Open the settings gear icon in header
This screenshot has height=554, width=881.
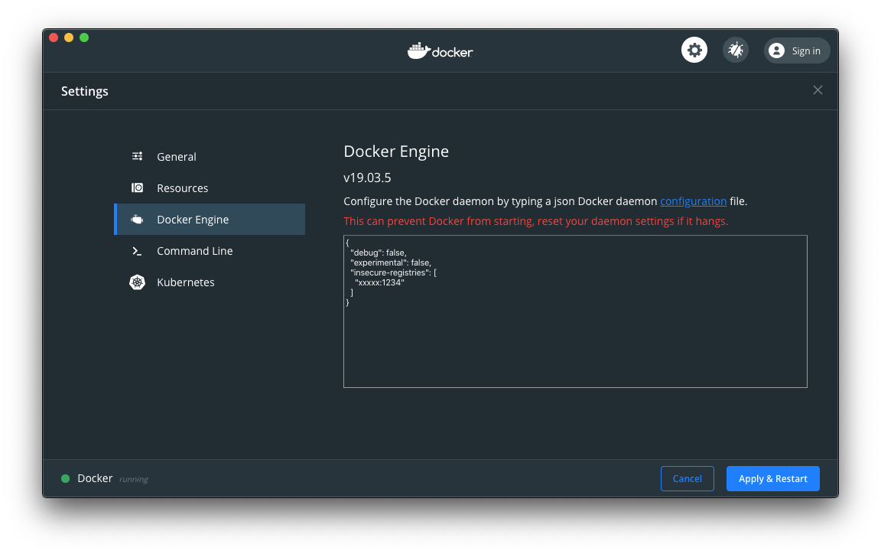tap(694, 51)
